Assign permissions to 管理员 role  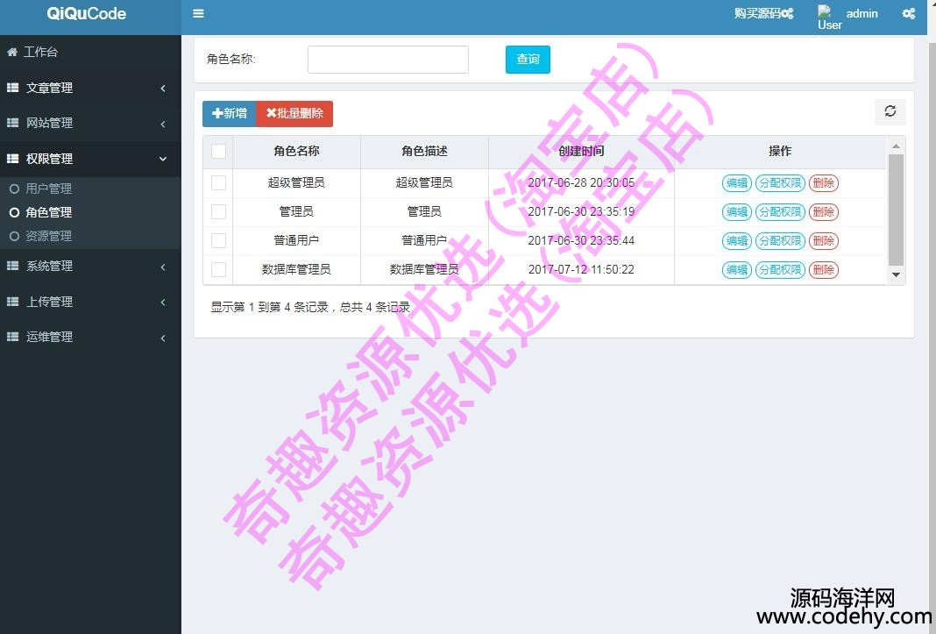(780, 211)
